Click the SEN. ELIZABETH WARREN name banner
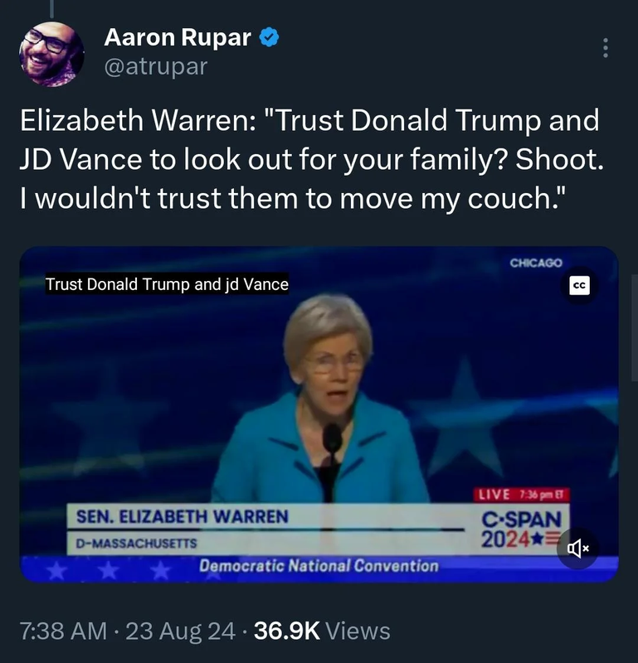Viewport: 638px width, 663px height. pos(182,516)
